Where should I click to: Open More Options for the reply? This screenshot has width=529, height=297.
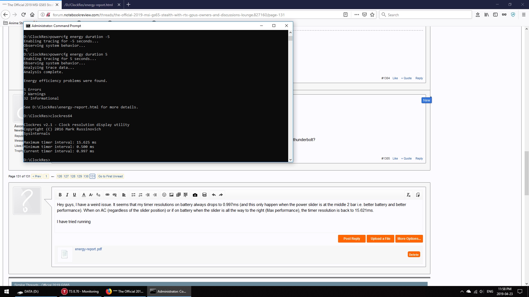(409, 239)
